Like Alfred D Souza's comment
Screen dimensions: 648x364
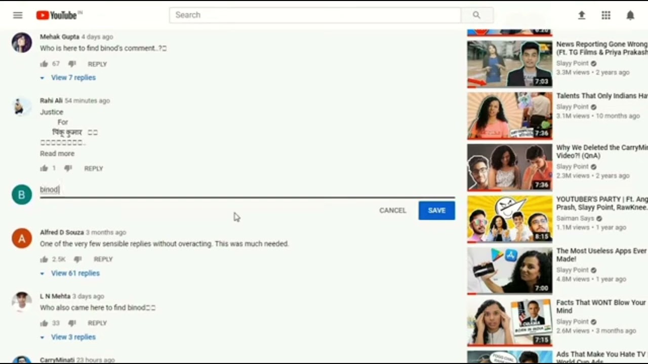click(x=44, y=259)
